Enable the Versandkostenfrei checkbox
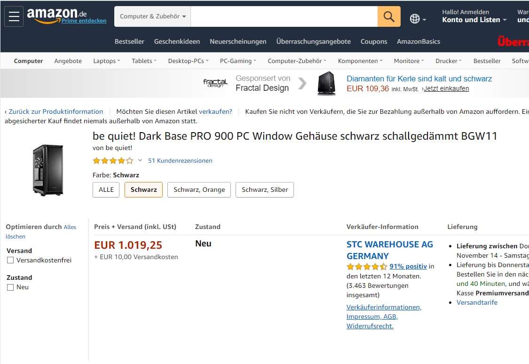This screenshot has width=529, height=364. (10, 260)
